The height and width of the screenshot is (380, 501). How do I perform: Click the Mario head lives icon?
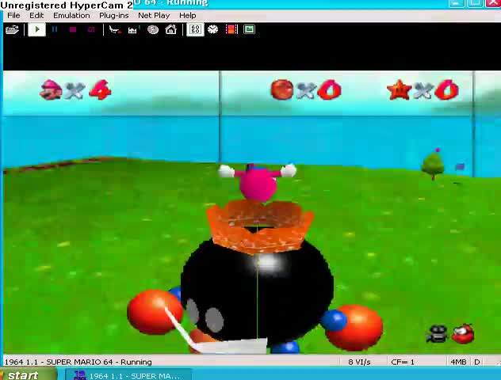click(51, 89)
